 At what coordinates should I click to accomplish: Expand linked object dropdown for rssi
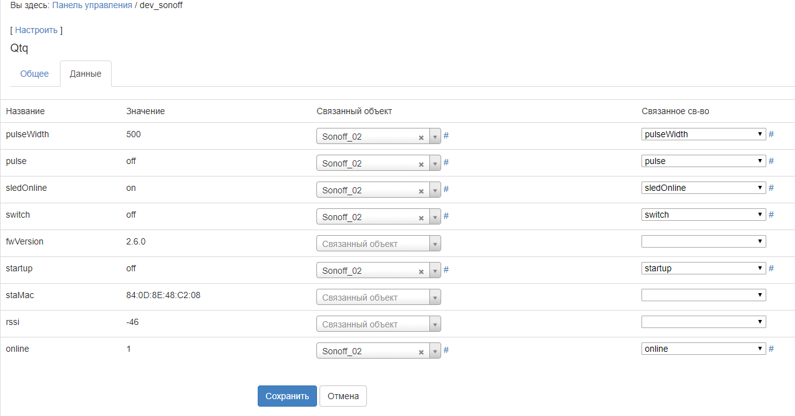point(378,324)
